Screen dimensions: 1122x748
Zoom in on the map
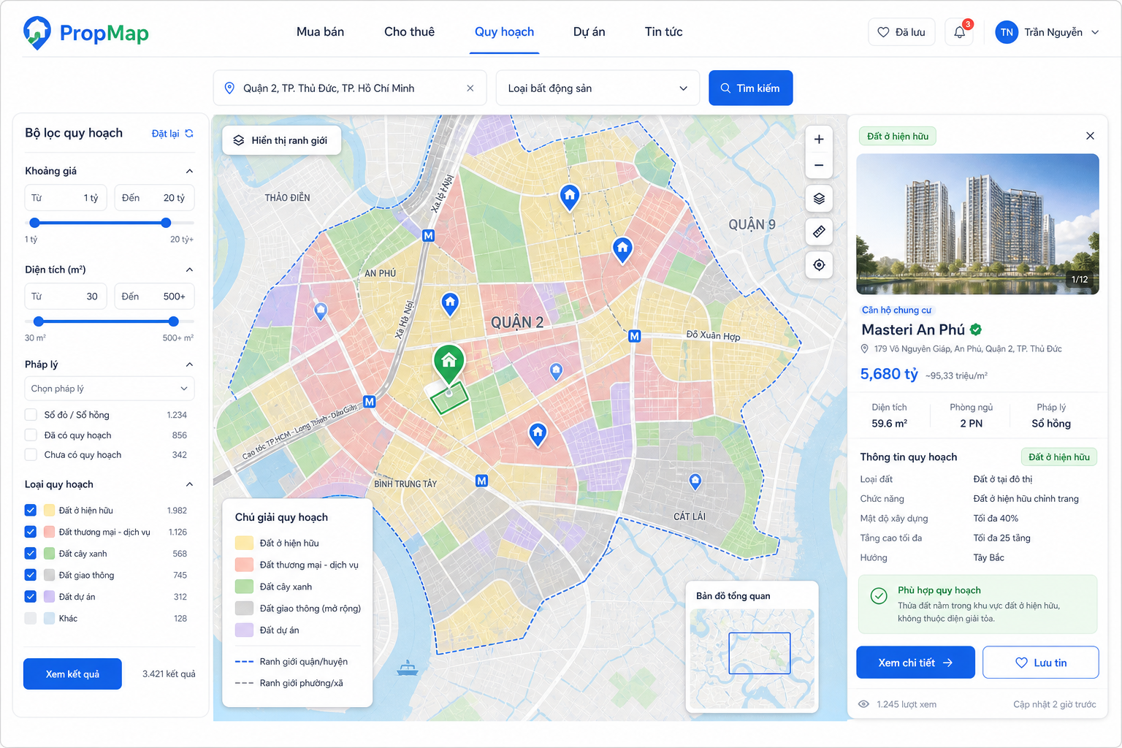pyautogui.click(x=819, y=140)
